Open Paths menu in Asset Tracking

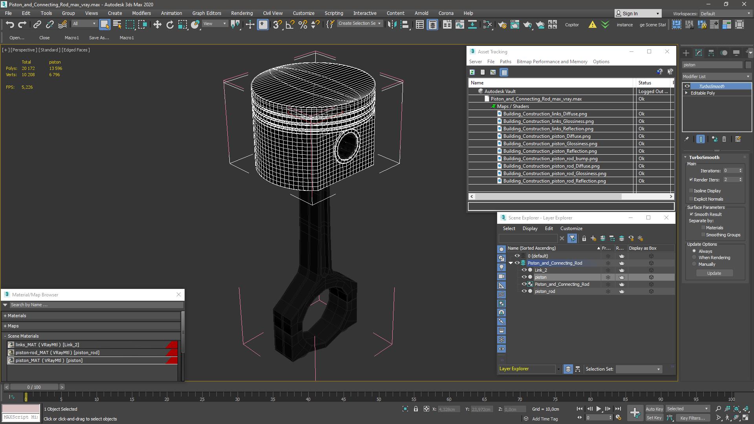(x=505, y=62)
